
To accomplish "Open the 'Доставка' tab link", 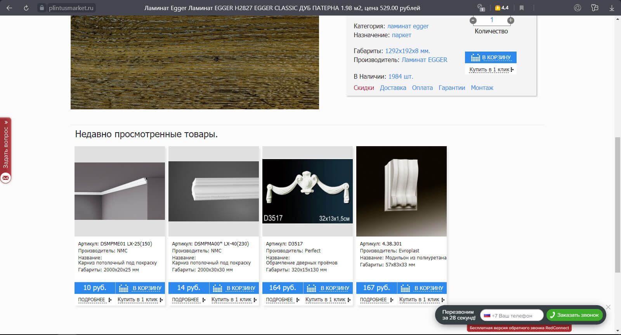I will pyautogui.click(x=393, y=88).
